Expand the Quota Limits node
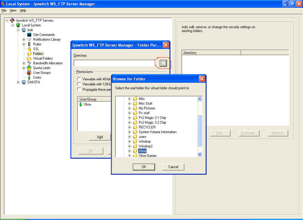Screen dimensions: 303x220 (x=24, y=68)
